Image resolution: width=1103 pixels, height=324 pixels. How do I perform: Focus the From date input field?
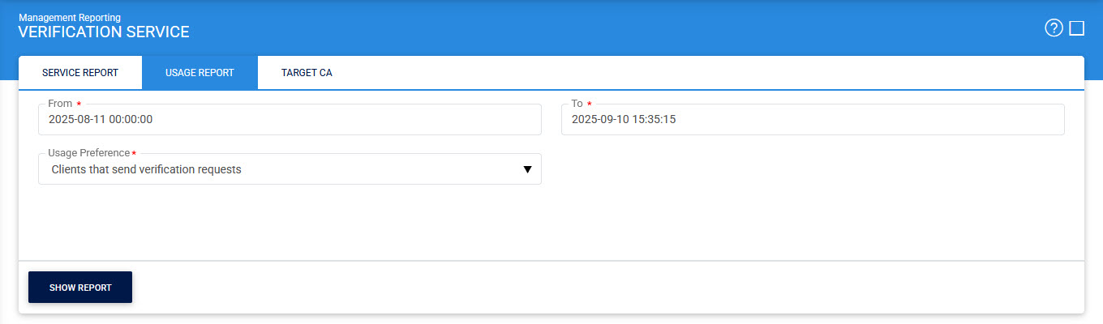pyautogui.click(x=290, y=119)
